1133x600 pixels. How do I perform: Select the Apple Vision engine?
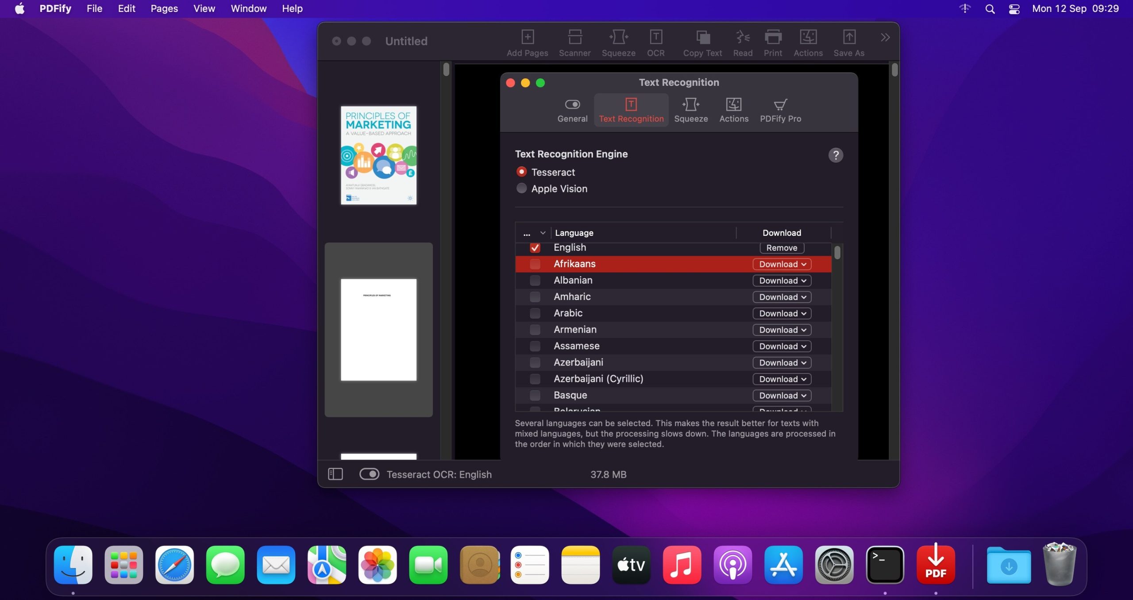[522, 188]
